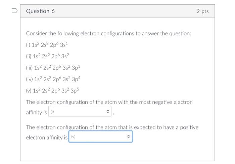The image size is (235, 164).
Task: Click the 'most negative electron affinity' sentence
Action: point(109,102)
